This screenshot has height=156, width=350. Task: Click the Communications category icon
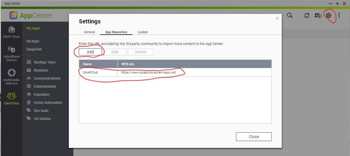pos(29,78)
